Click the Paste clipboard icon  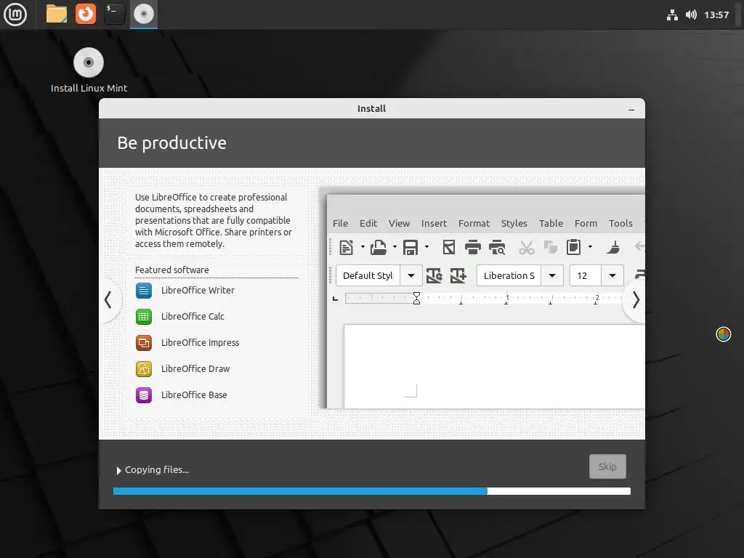[573, 247]
